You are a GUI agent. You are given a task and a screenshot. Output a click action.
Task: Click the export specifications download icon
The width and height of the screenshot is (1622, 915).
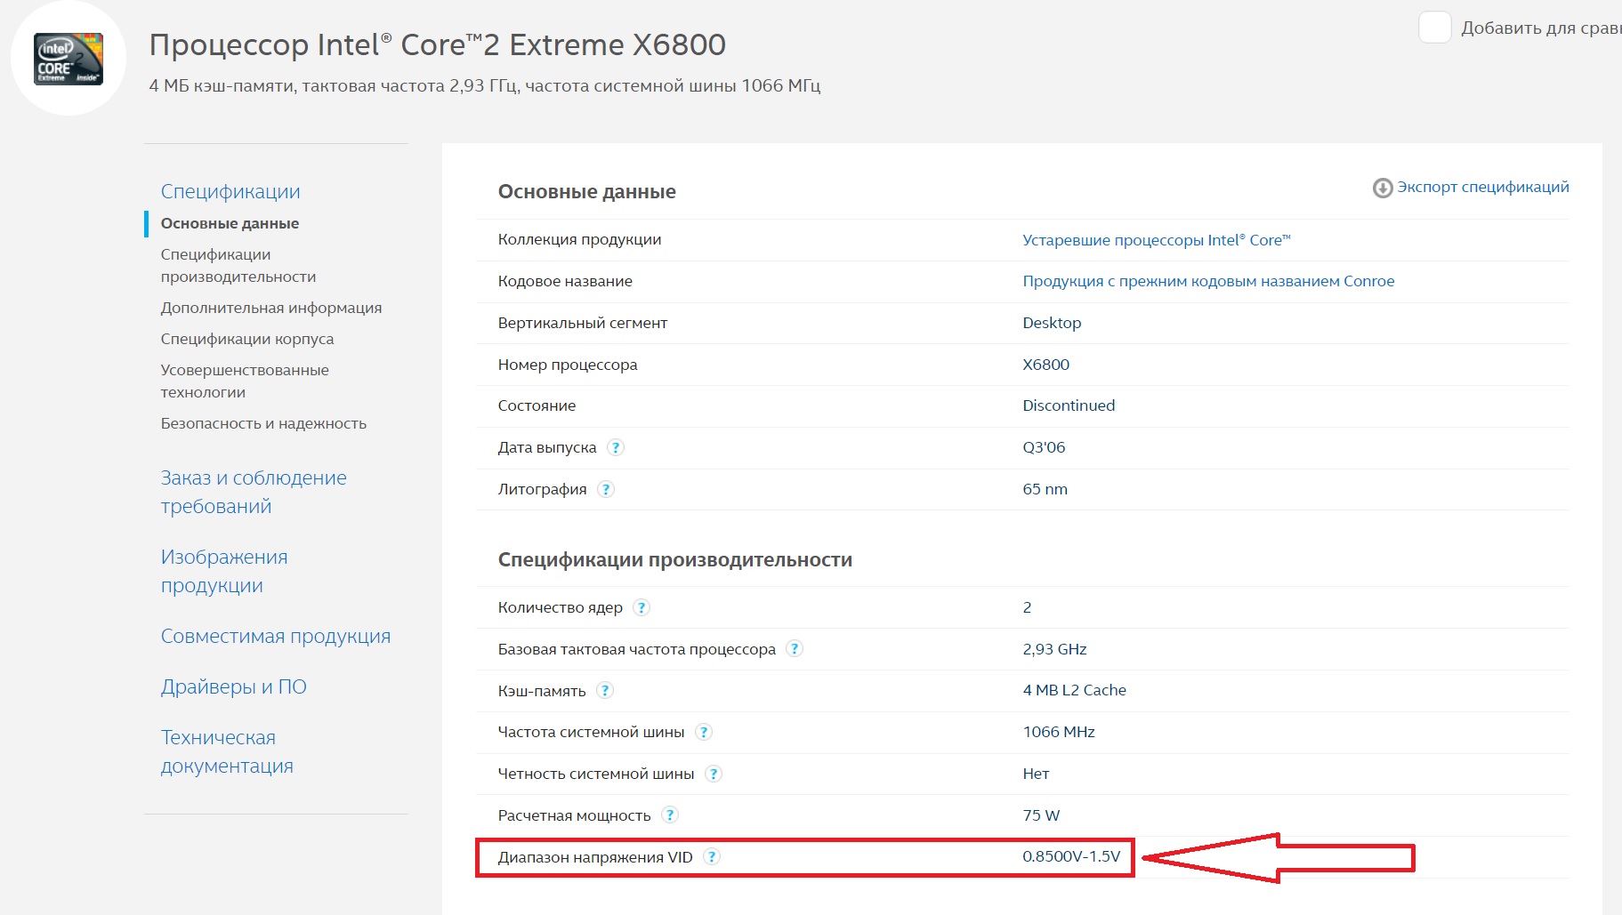point(1382,188)
